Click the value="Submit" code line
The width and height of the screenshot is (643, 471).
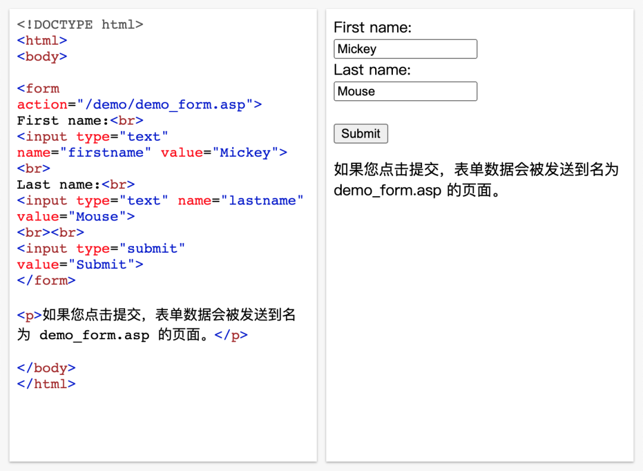tap(80, 265)
